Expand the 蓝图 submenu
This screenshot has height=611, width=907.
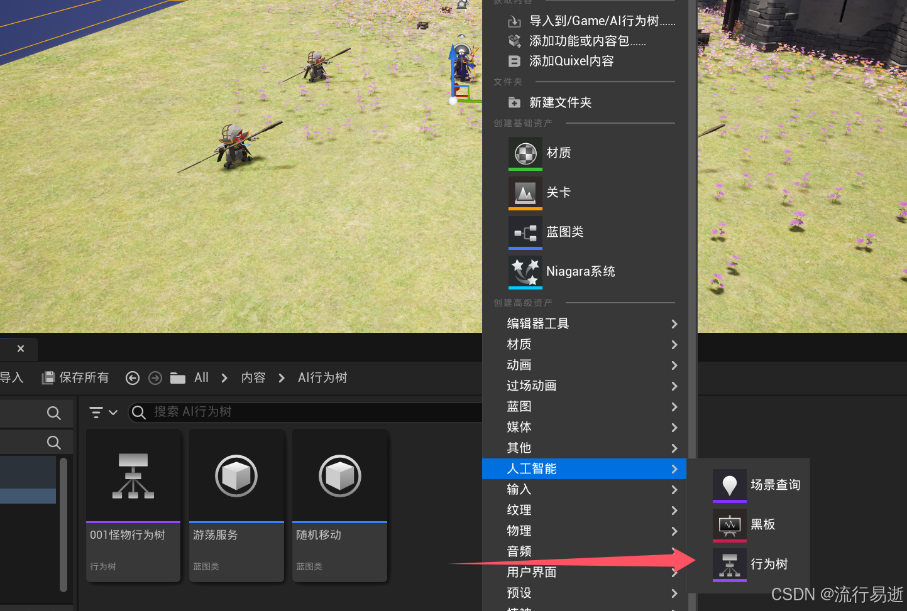(x=585, y=407)
